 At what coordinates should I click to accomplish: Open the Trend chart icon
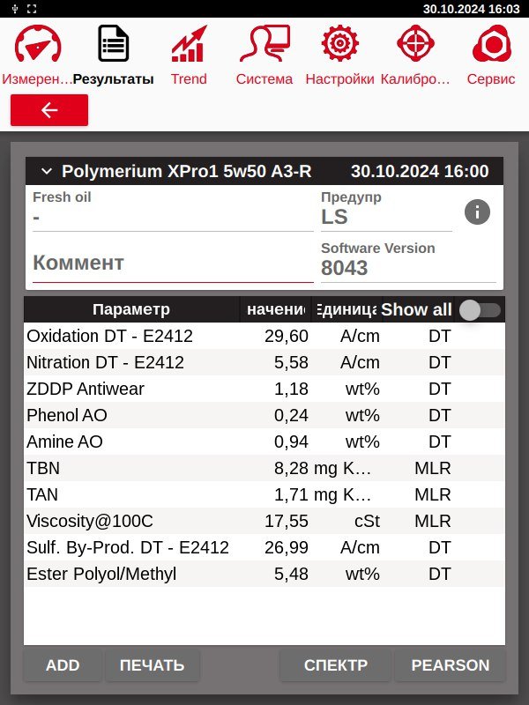(189, 43)
